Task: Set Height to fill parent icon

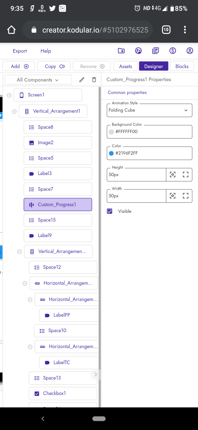Action: (186, 174)
